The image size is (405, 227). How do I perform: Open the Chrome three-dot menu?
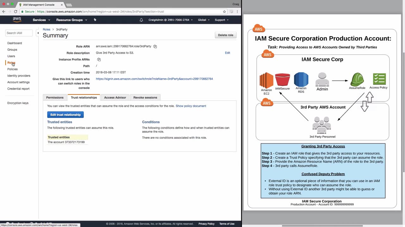pos(237,11)
